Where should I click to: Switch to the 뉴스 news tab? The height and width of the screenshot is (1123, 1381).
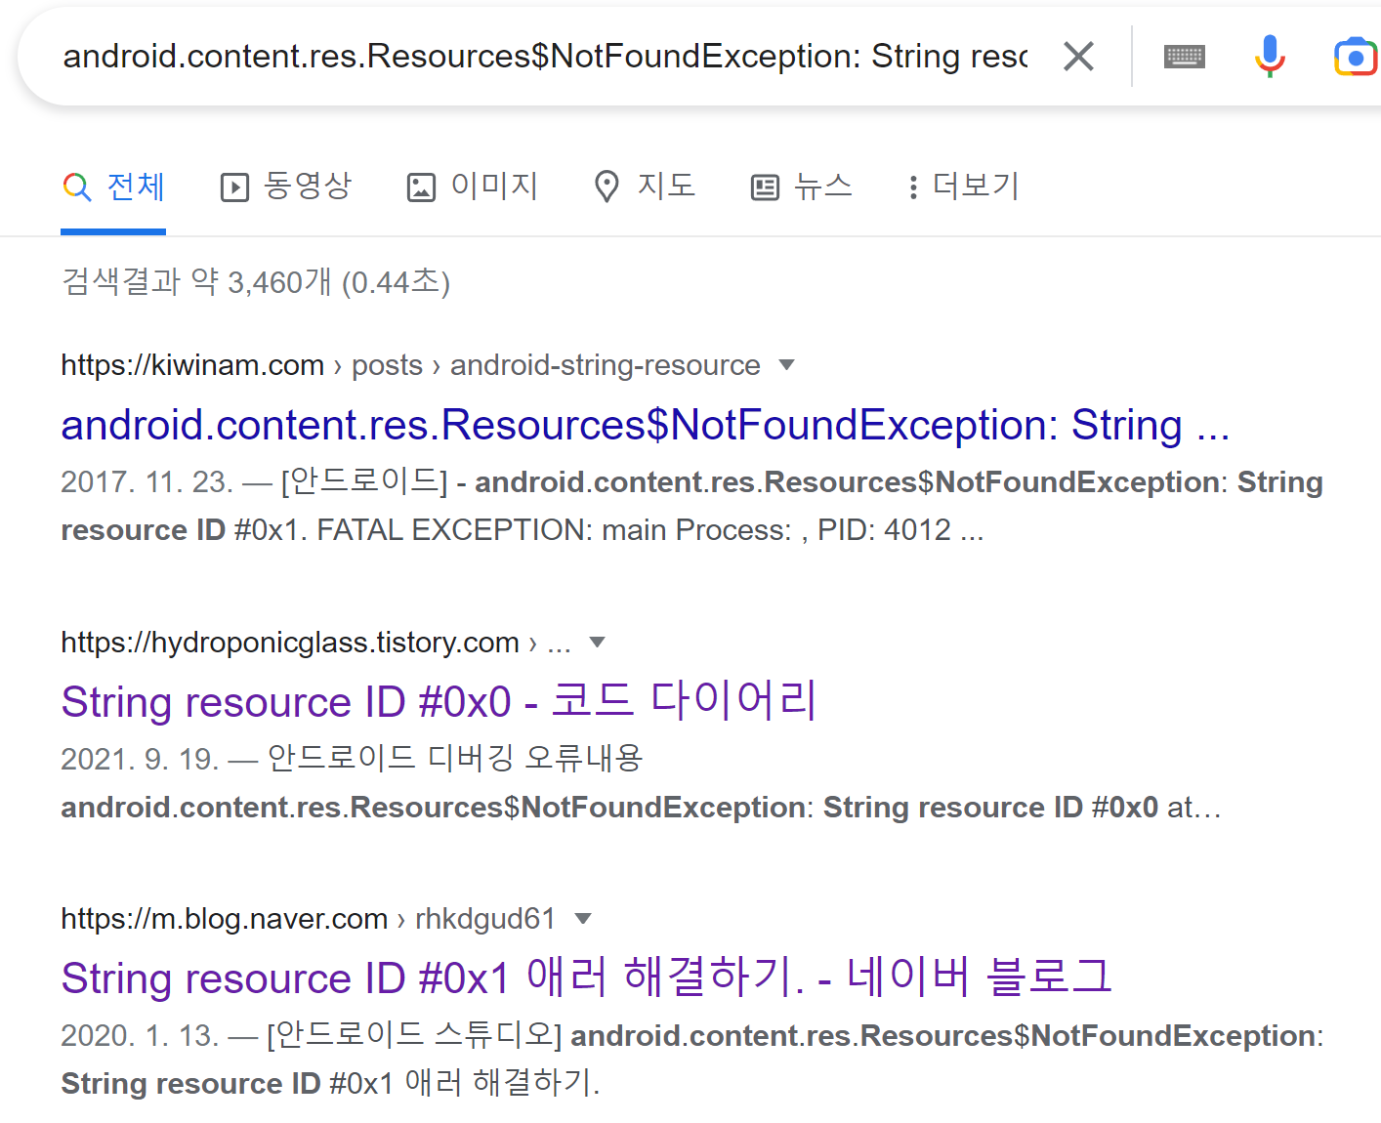(802, 186)
